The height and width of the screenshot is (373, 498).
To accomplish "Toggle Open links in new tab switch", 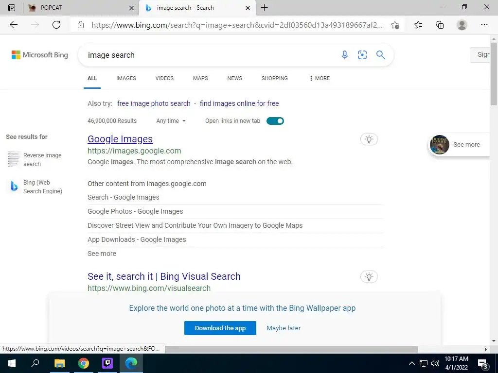I will point(275,121).
